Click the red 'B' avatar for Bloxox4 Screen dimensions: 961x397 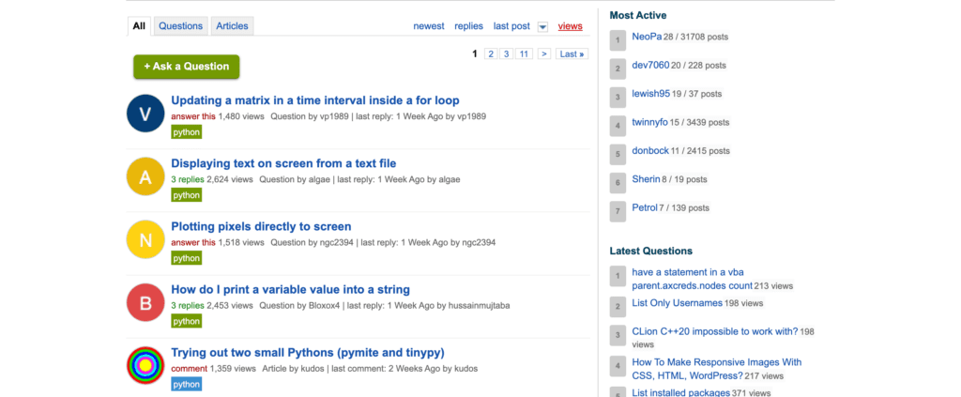pos(145,302)
